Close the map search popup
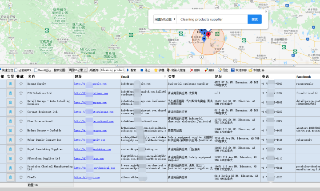320x191 pixels. click(x=266, y=12)
